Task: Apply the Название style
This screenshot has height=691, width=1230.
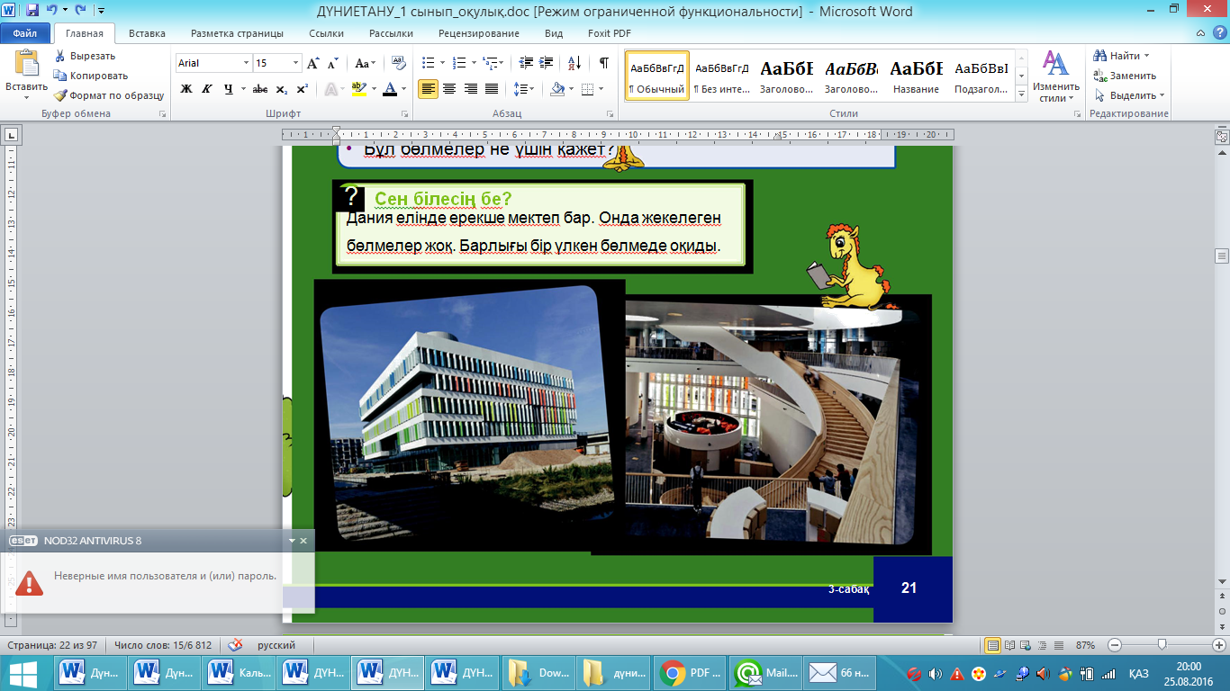Action: [x=917, y=76]
